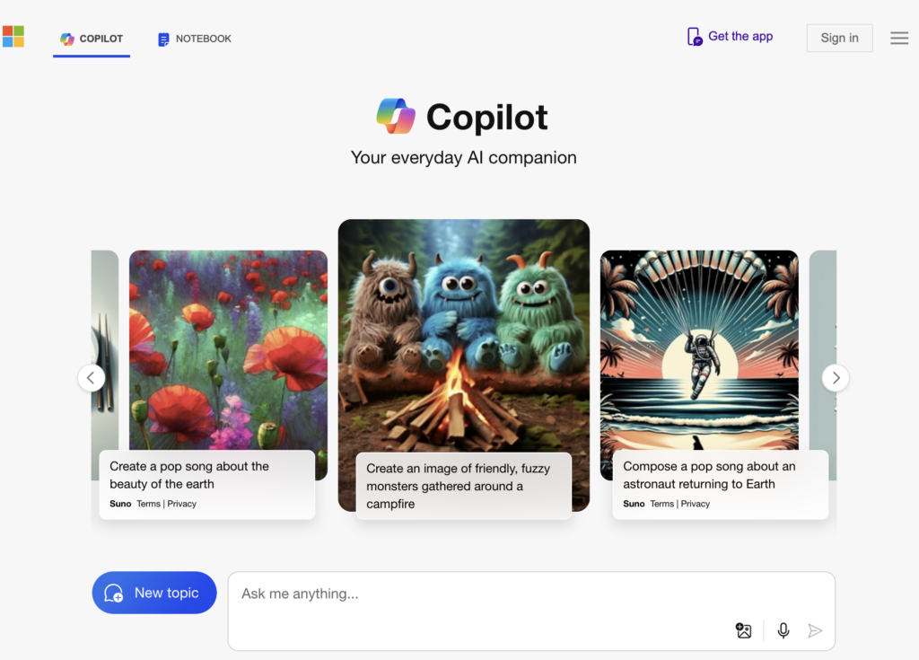
Task: Click the add image icon in chat box
Action: tap(743, 630)
